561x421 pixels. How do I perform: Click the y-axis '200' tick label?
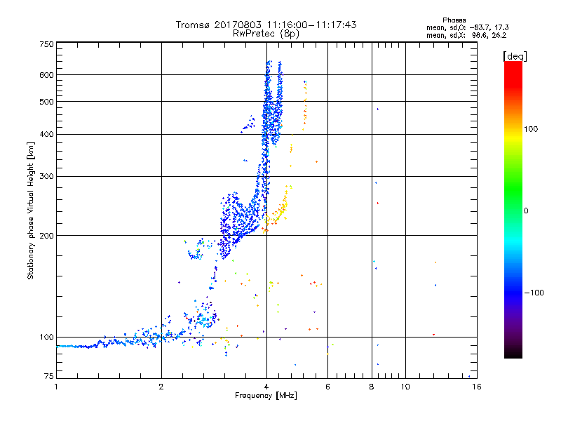click(46, 236)
